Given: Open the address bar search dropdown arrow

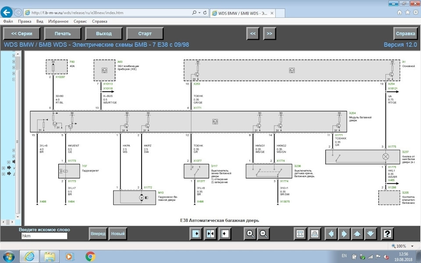Looking at the screenshot, I should tap(200, 13).
